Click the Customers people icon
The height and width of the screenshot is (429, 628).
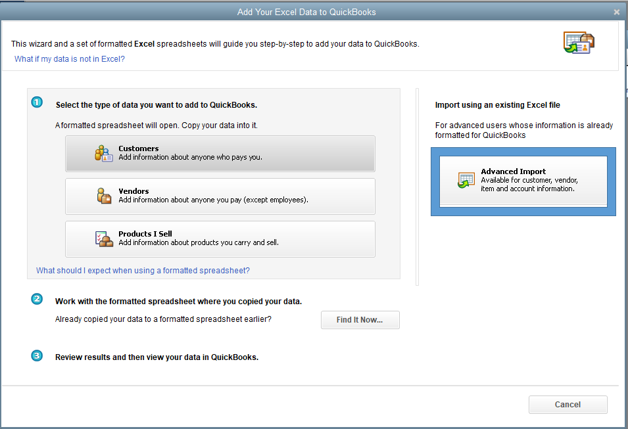104,153
